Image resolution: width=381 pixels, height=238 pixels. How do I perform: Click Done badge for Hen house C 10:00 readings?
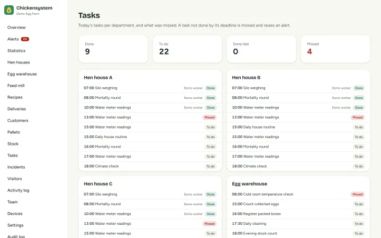click(x=211, y=214)
